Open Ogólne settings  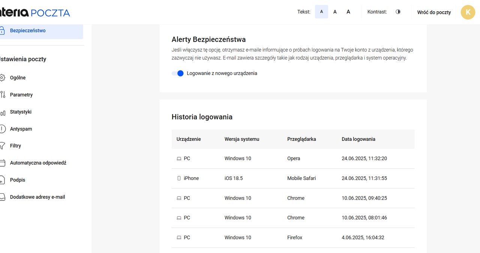(x=18, y=78)
